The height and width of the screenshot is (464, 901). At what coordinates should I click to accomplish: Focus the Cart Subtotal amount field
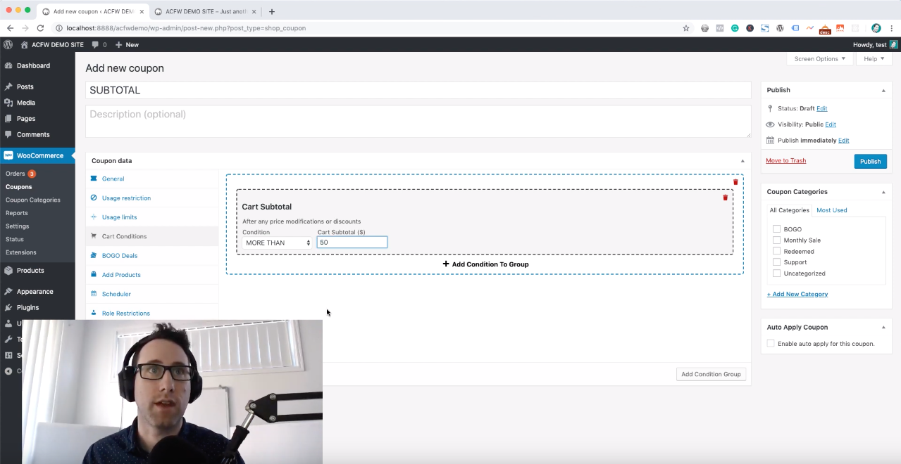(x=352, y=243)
